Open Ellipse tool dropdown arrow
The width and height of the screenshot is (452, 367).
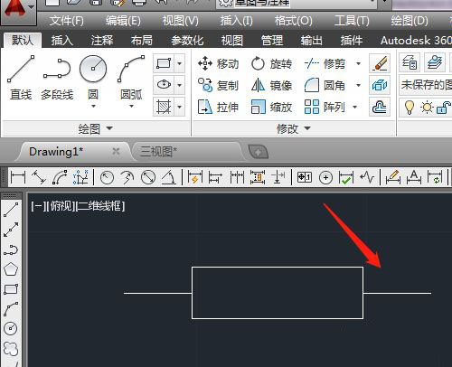point(179,85)
